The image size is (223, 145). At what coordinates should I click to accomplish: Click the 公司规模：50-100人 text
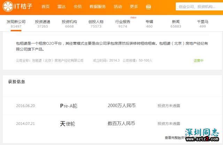click(137, 61)
